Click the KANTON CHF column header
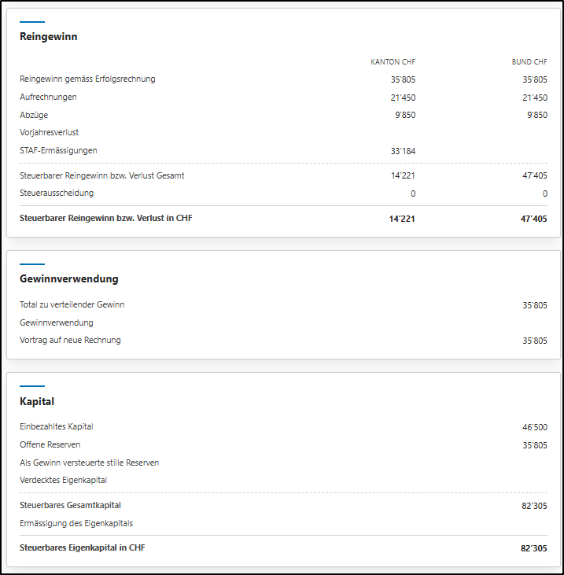The image size is (564, 575). click(393, 61)
